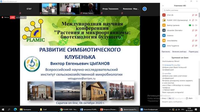The image size is (200, 112).
Task: Switch to Word программа PLAMIC taskbar item
Action: (89, 109)
